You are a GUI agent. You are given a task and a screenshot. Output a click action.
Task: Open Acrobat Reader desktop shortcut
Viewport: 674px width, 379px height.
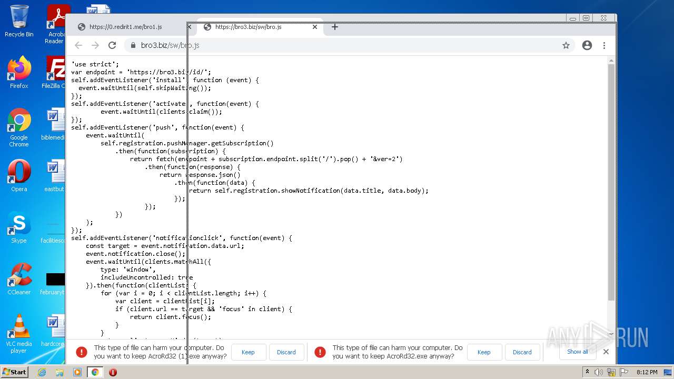click(x=55, y=24)
